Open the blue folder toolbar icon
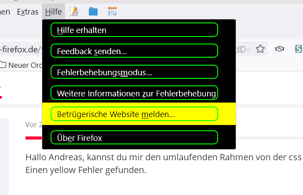The image size is (303, 195). pyautogui.click(x=93, y=11)
